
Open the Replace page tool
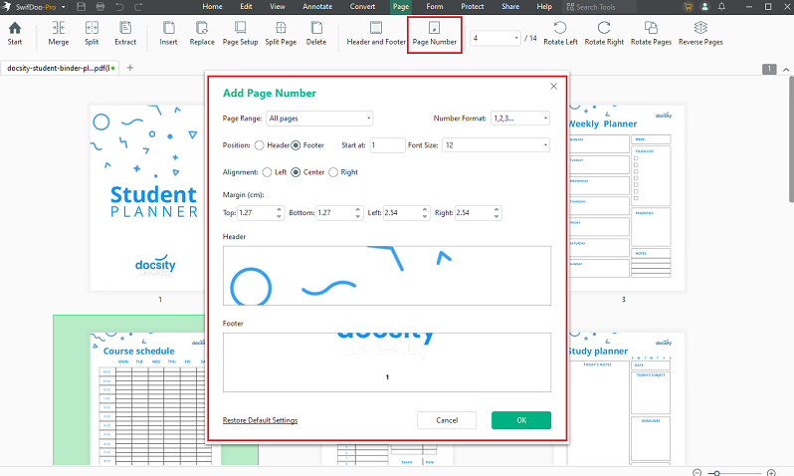(202, 34)
